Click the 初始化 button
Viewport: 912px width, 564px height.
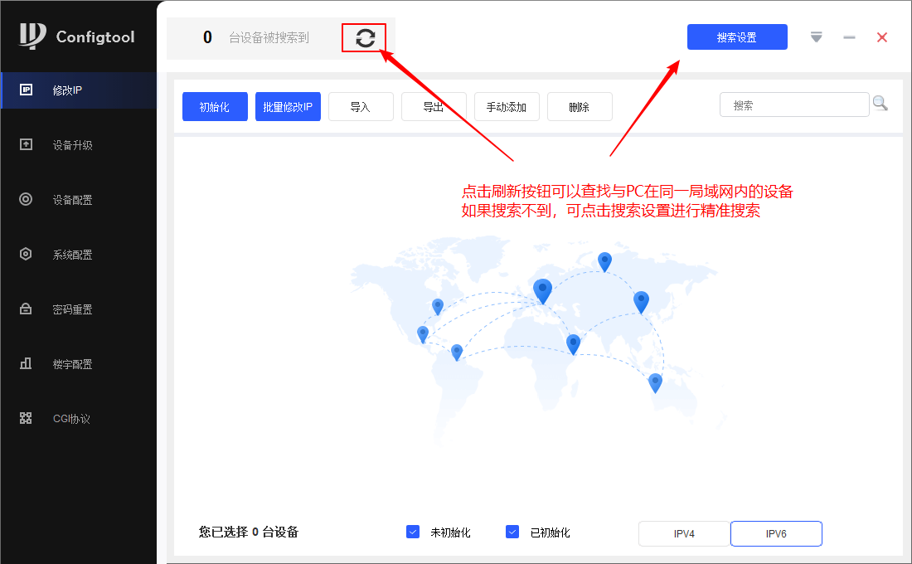(216, 106)
